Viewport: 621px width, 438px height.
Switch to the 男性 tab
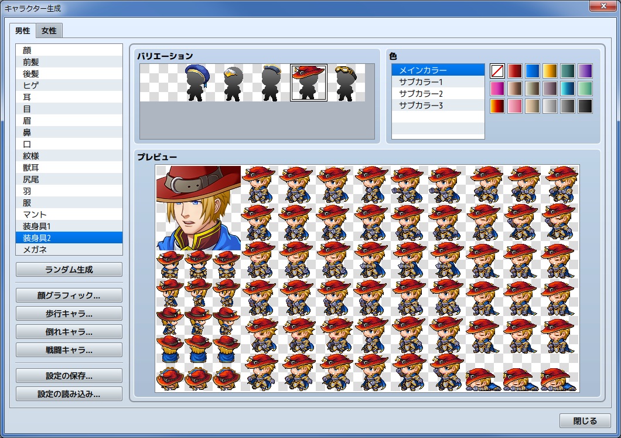tap(23, 30)
